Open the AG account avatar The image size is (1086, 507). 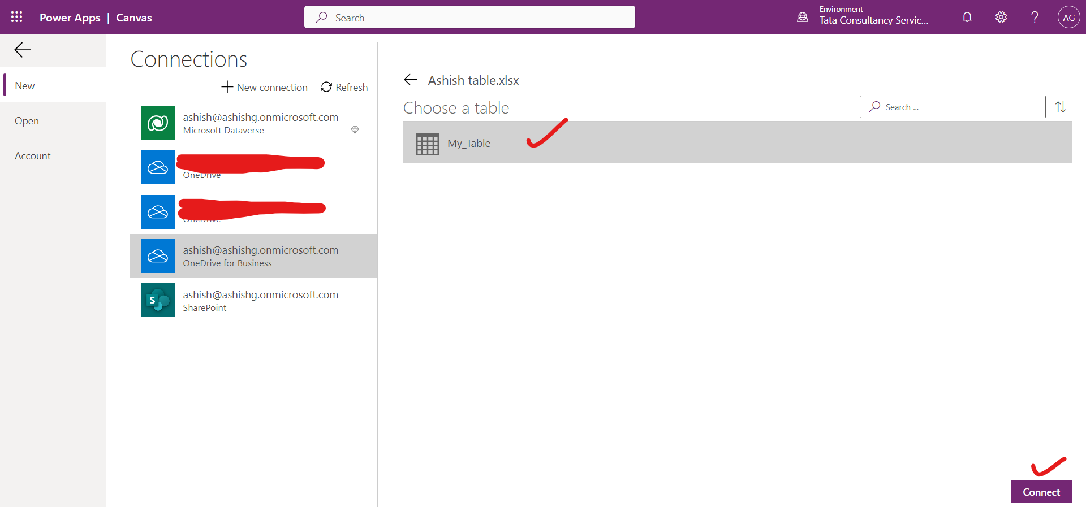click(x=1068, y=17)
